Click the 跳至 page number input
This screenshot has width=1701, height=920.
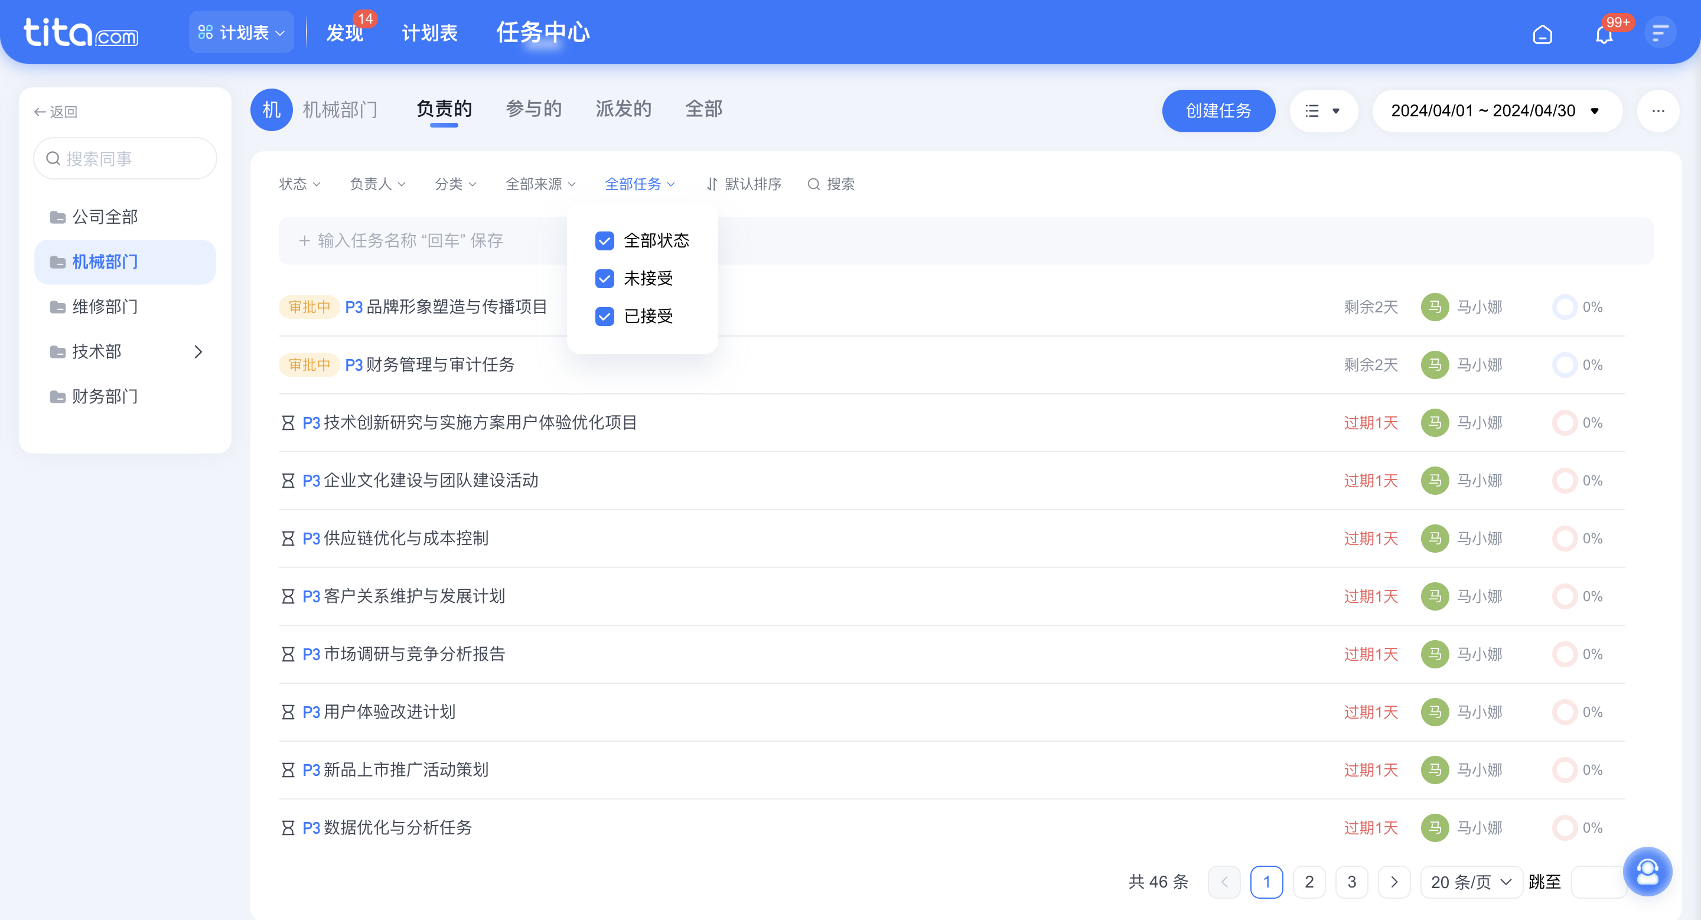[1598, 882]
